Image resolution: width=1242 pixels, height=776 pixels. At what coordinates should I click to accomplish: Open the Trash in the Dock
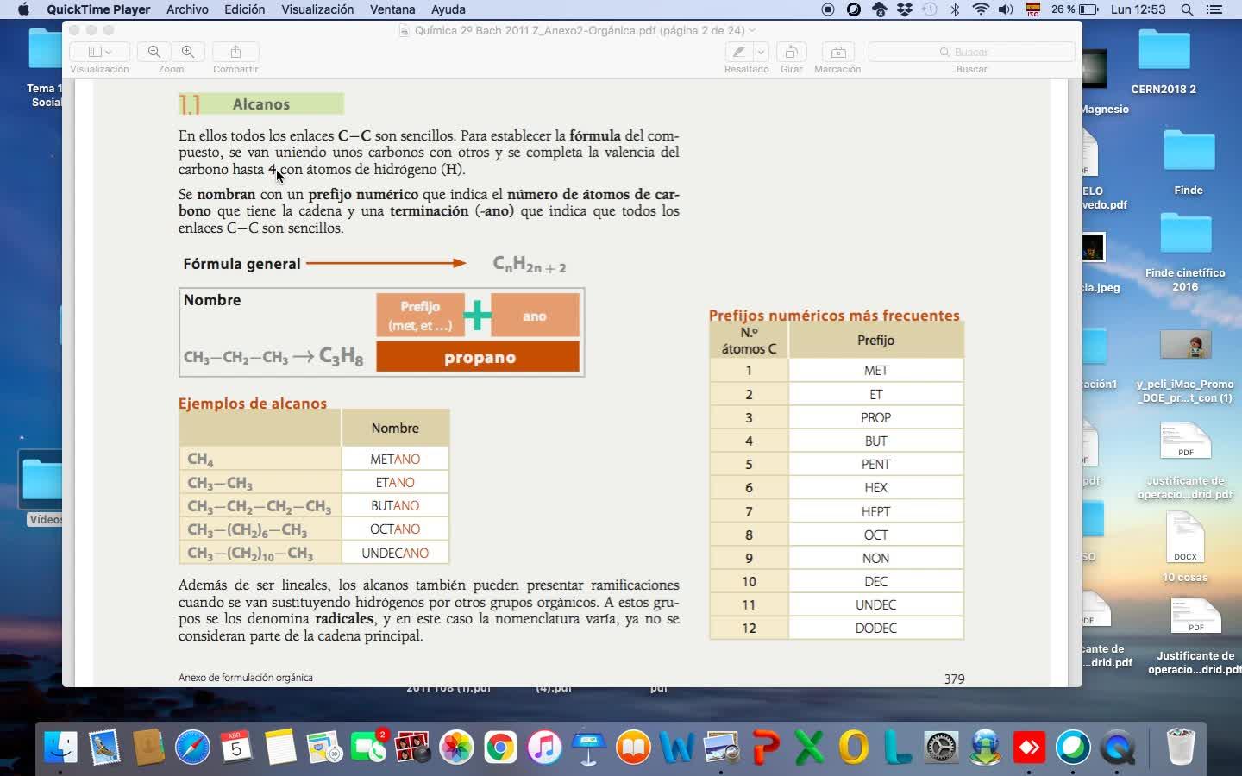pos(1180,747)
